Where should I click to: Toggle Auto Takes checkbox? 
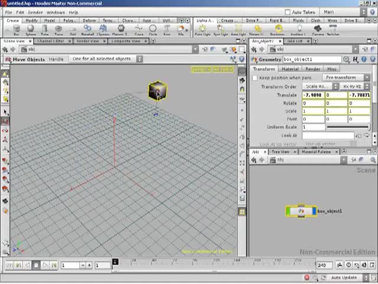tap(288, 12)
